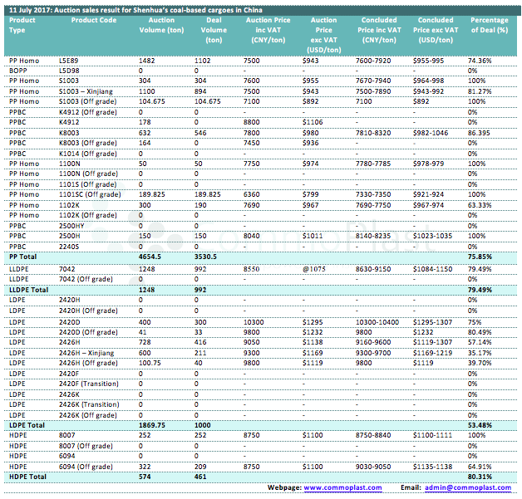
Task: Click the LLDPE Total row label
Action: click(30, 287)
